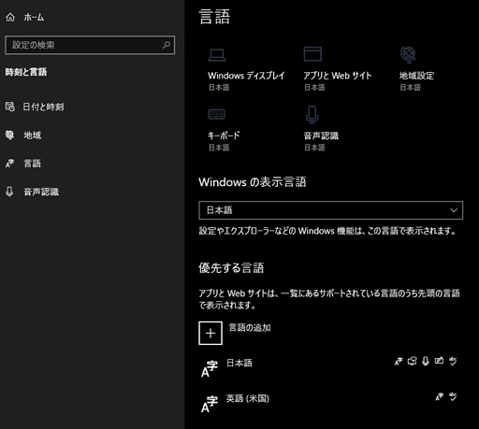Click display language feature icon in 日本語 row
This screenshot has height=429, width=479.
coord(399,361)
